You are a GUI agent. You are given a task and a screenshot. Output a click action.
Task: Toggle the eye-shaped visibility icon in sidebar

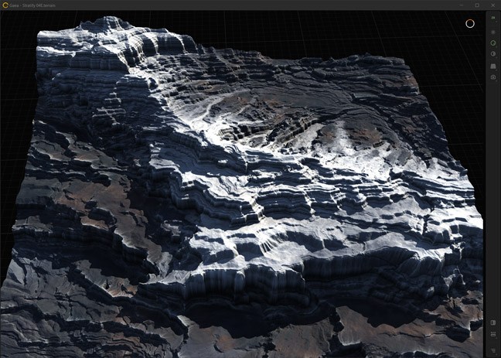click(x=493, y=32)
